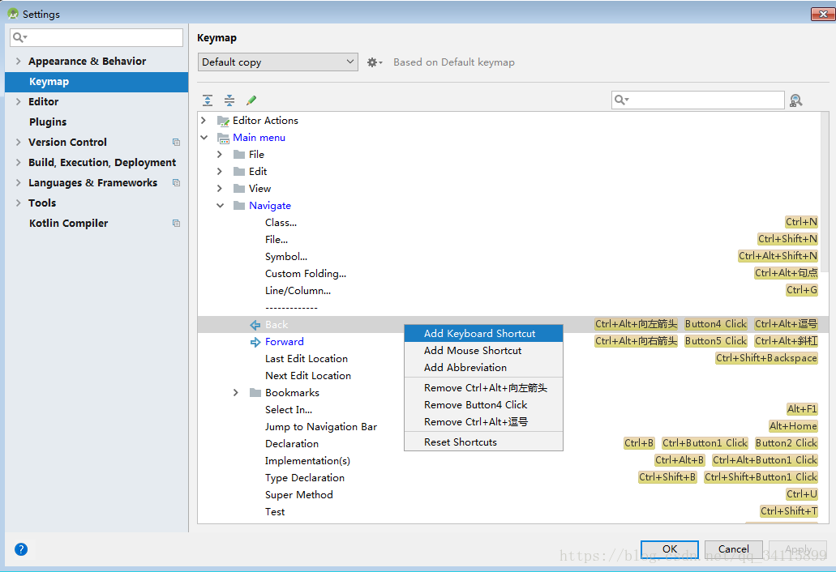The height and width of the screenshot is (572, 836).
Task: Expand the Editor Actions tree node
Action: (x=204, y=121)
